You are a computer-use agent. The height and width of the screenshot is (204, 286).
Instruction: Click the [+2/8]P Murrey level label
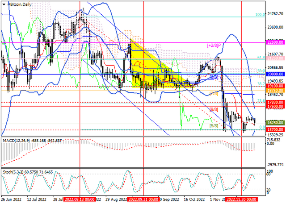pyautogui.click(x=214, y=45)
